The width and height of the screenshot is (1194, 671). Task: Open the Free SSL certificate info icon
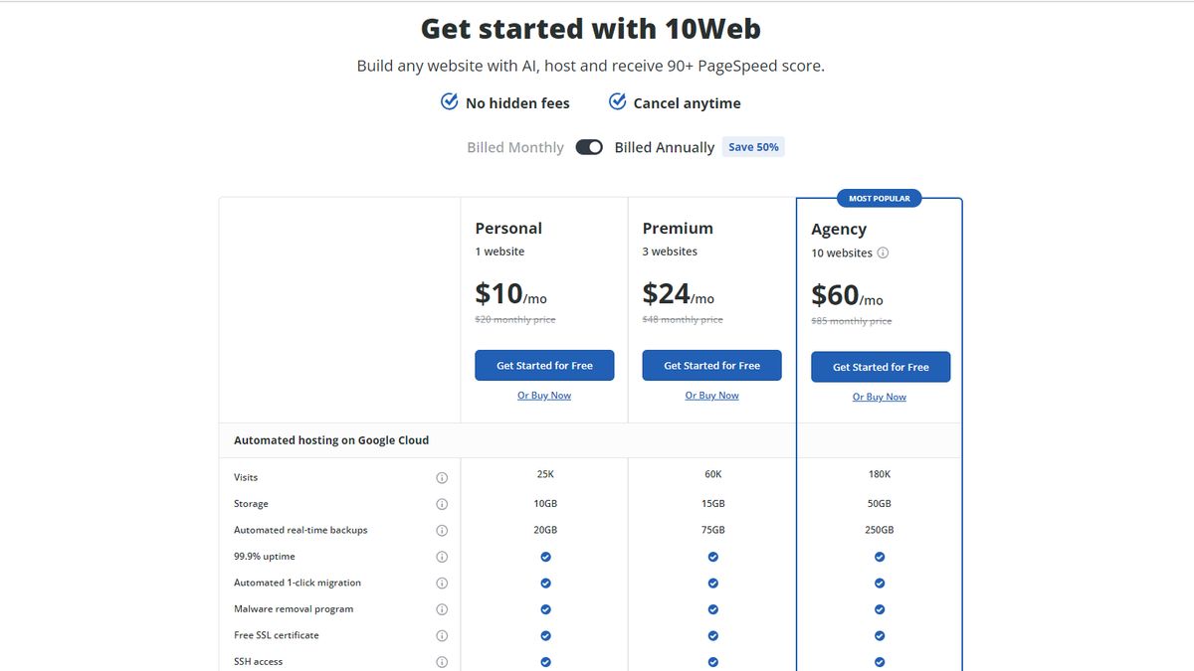441,635
